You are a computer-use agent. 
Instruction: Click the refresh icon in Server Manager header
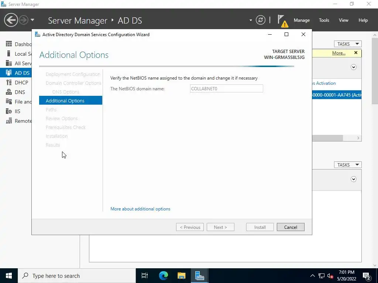pyautogui.click(x=260, y=20)
